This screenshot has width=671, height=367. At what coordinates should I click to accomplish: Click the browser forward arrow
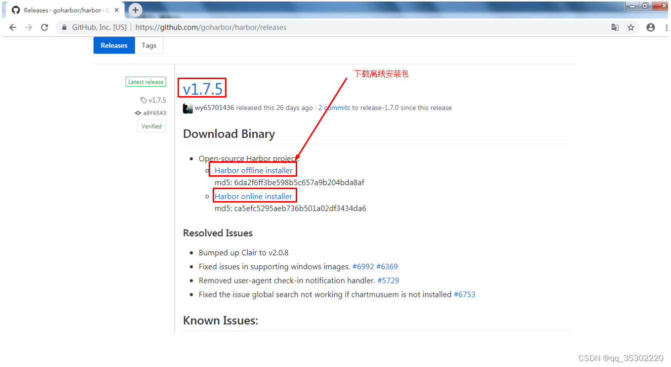[x=29, y=28]
